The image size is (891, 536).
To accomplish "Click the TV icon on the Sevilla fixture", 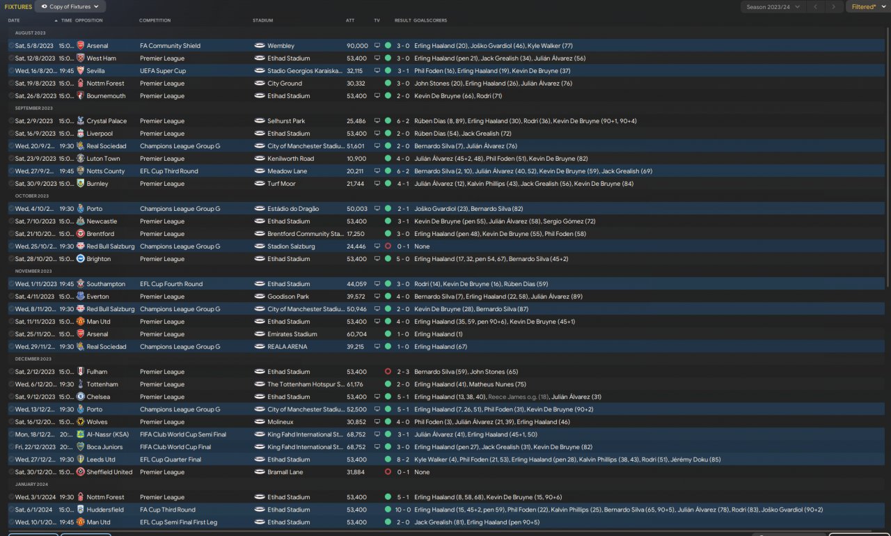I will coord(377,71).
